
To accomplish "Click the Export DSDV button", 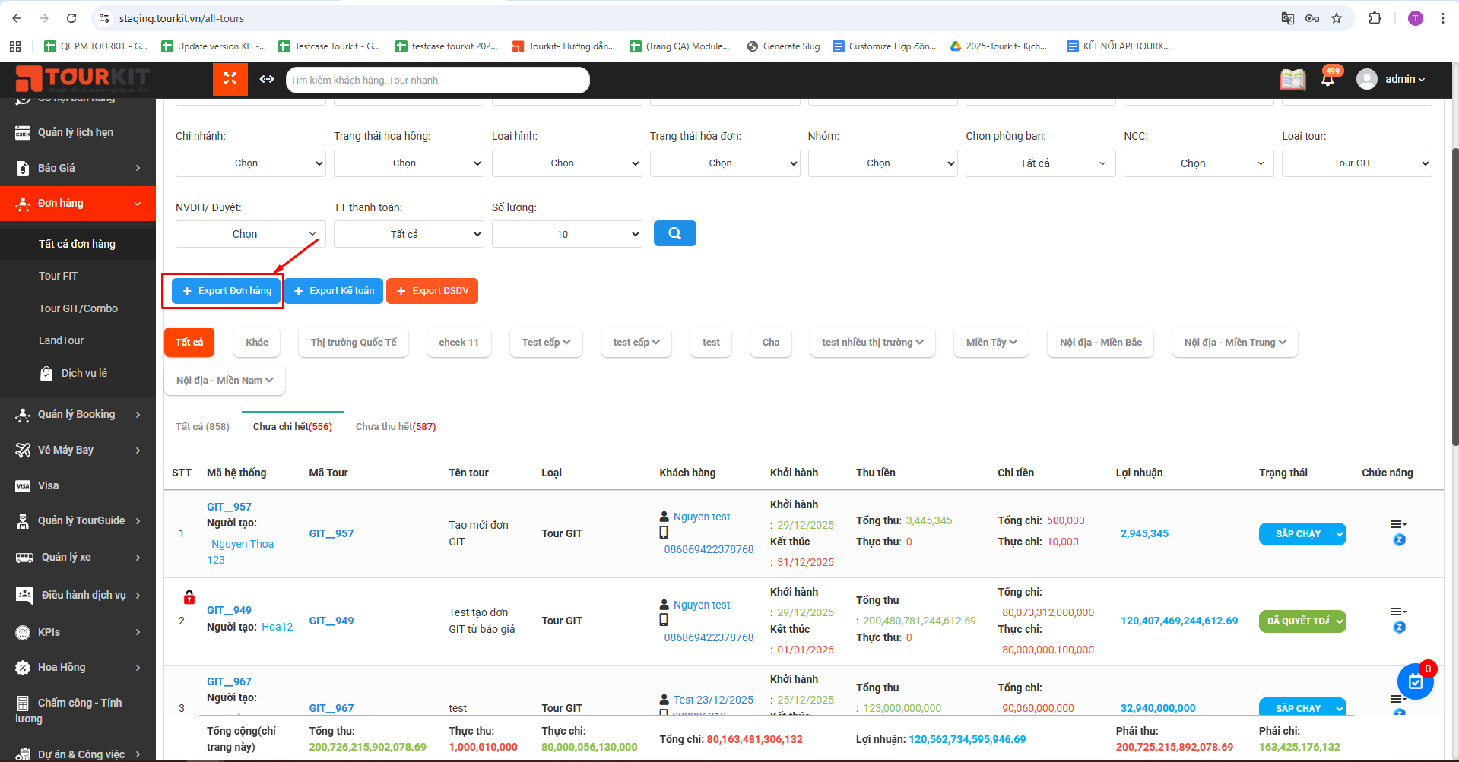I will 432,291.
